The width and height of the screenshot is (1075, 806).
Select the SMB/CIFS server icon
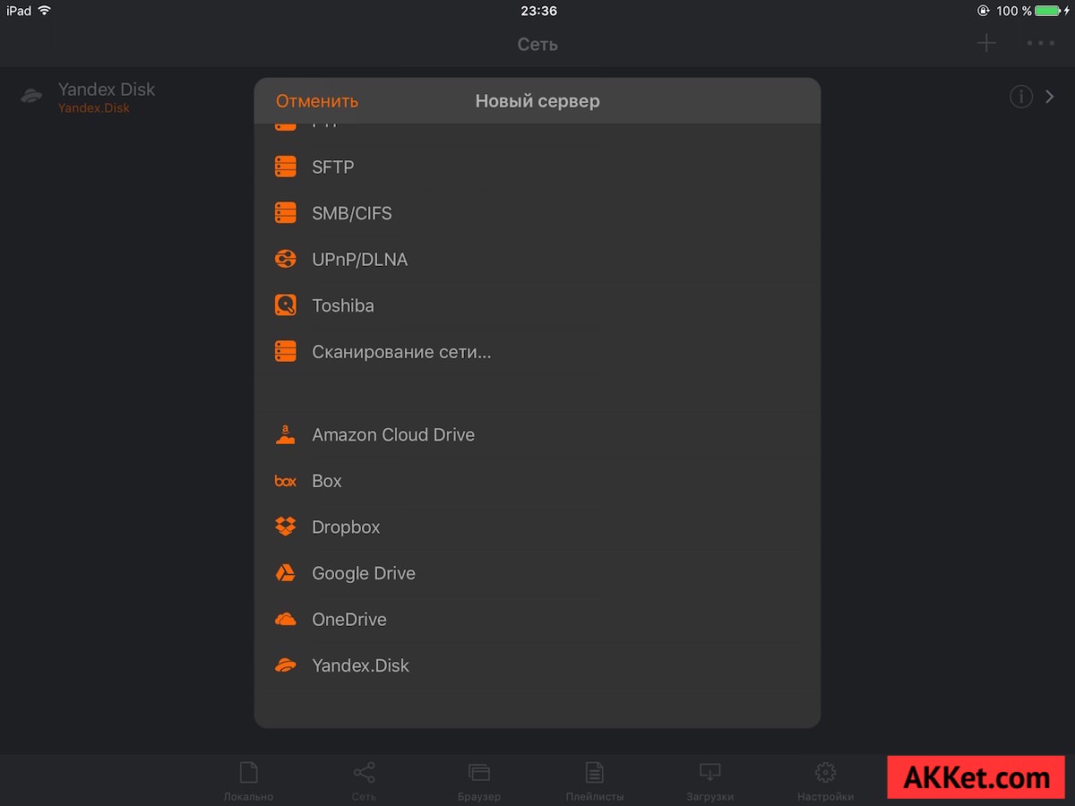coord(285,213)
